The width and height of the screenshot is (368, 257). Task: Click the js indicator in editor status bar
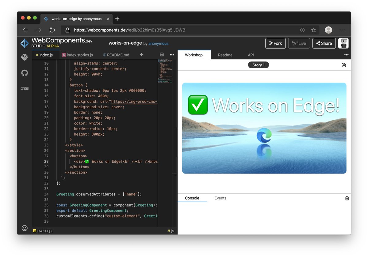[x=171, y=231]
